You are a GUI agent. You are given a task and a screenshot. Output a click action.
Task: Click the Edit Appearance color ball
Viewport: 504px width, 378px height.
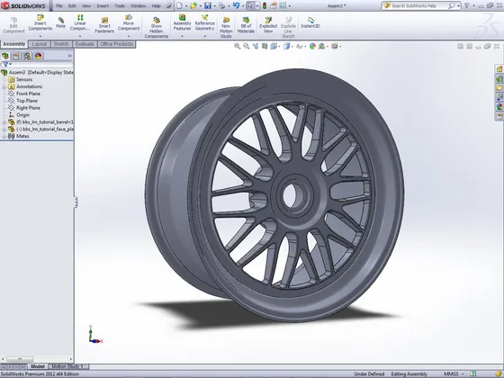click(312, 46)
